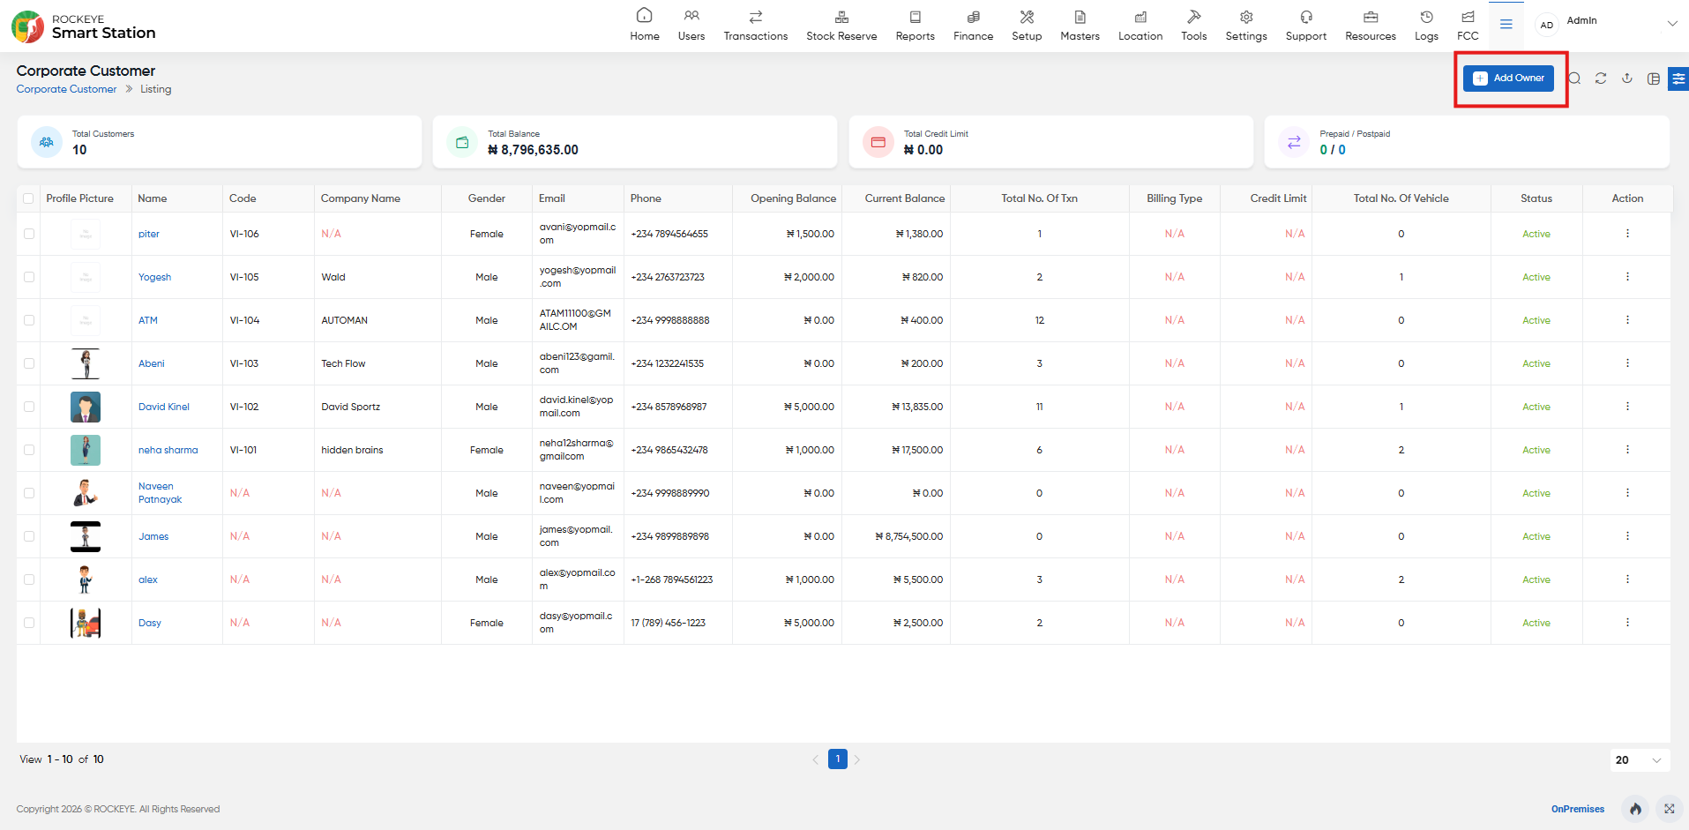Select the checkbox for the piter row
Screen dimensions: 1689x830
click(29, 234)
